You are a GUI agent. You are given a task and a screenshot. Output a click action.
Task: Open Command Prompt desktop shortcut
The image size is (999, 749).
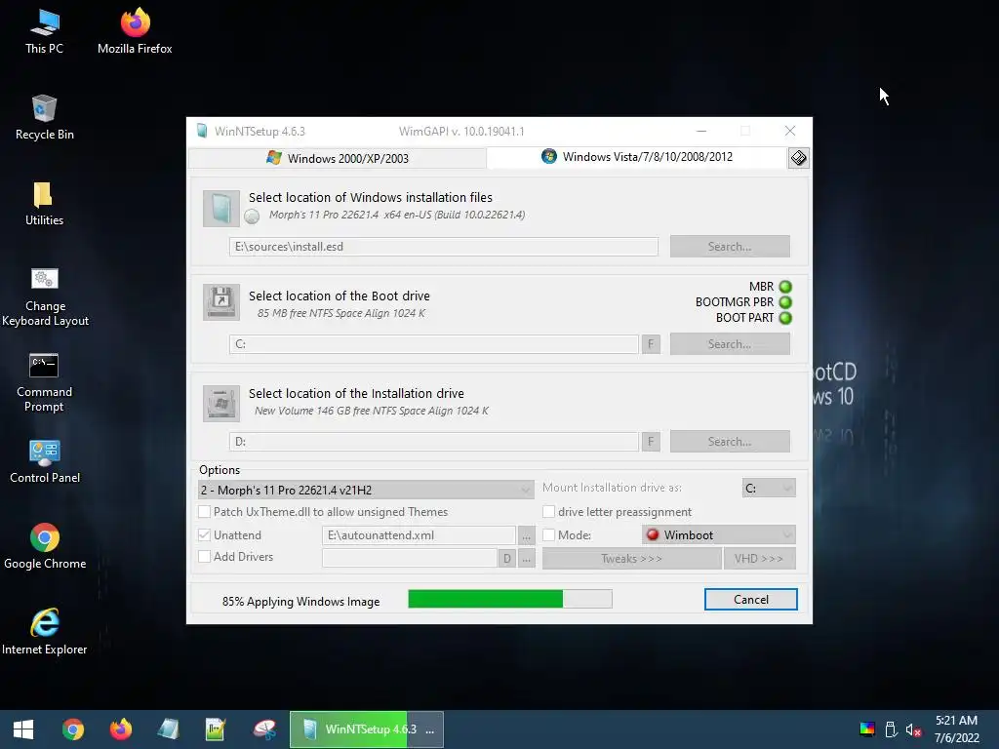pos(44,382)
